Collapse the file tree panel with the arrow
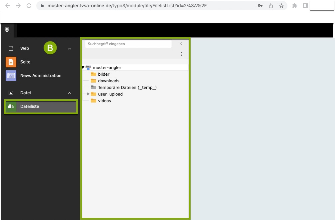Image resolution: width=335 pixels, height=220 pixels. [x=181, y=44]
